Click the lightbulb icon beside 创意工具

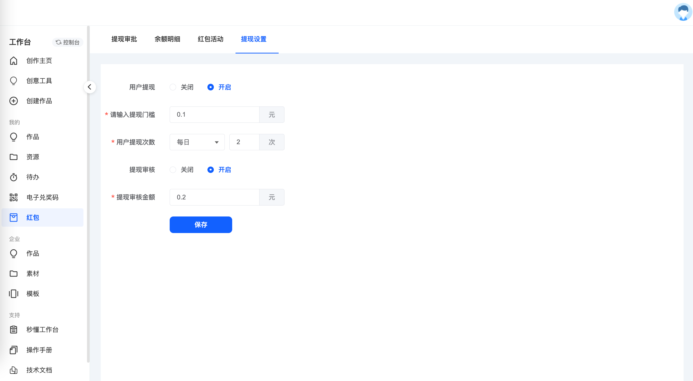(14, 81)
